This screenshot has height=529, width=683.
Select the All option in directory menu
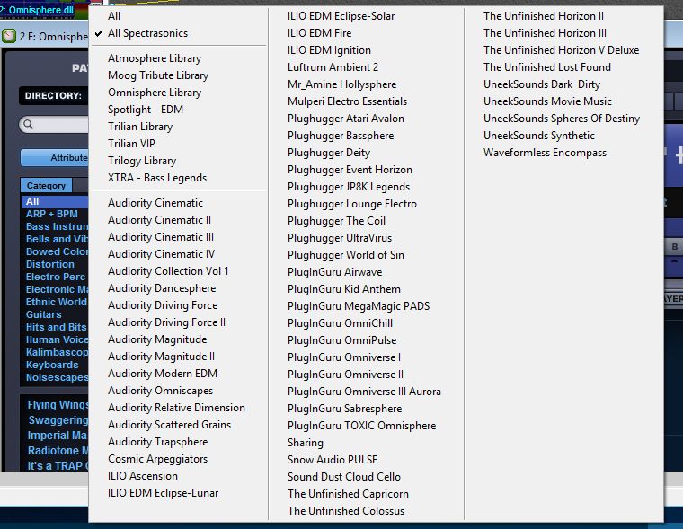pos(114,16)
